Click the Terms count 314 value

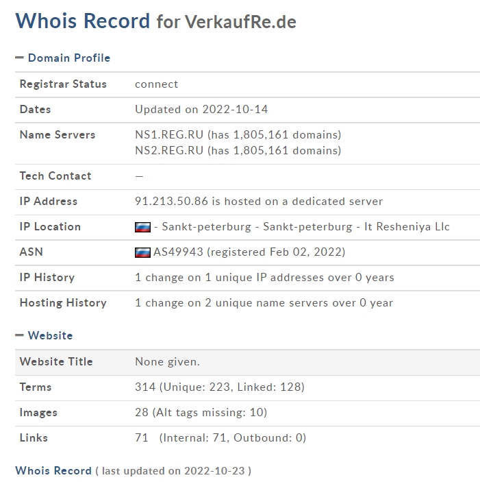coord(145,387)
